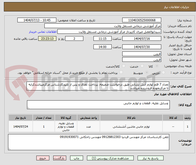
Task: Click the resize grip of توضیحات خریدار box
Action: [x=10, y=149]
